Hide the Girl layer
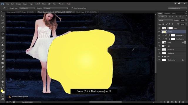 159,46
